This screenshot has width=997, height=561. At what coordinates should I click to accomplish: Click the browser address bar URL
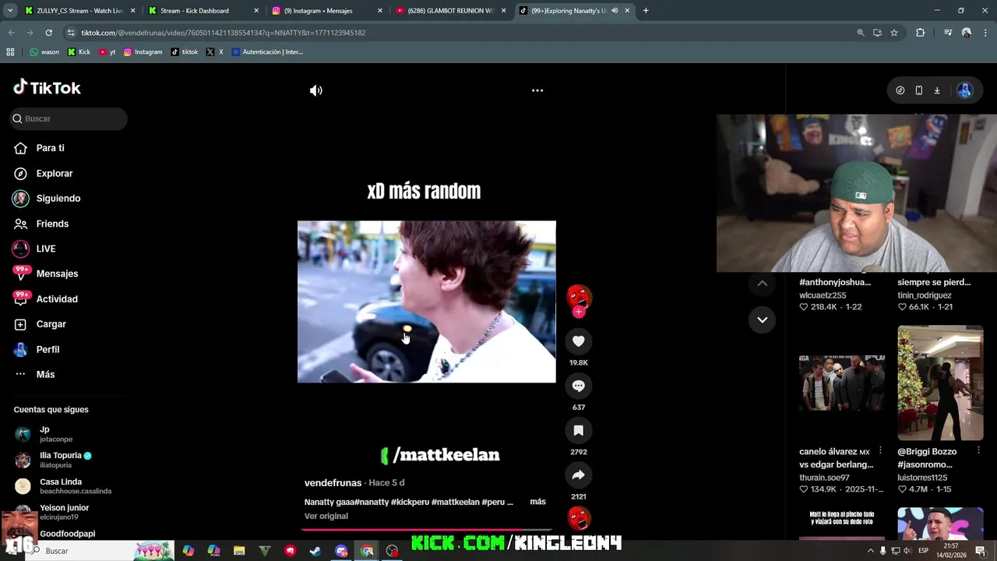pos(224,33)
